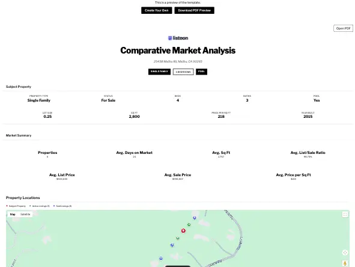
Task: Click the Avg. Days on Market label
Action: (135, 153)
